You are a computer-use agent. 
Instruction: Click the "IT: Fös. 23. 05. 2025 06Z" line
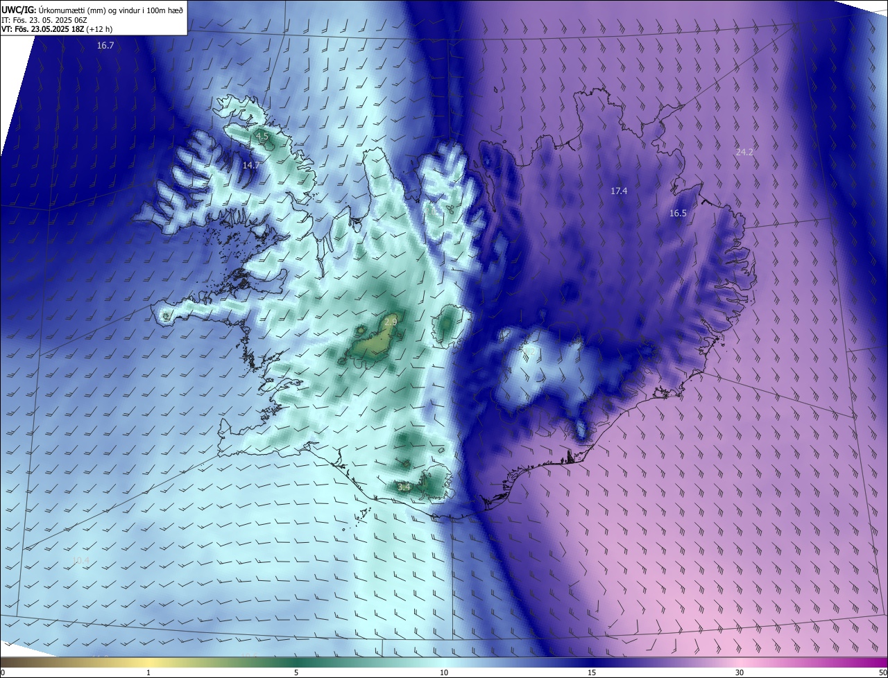[44, 20]
